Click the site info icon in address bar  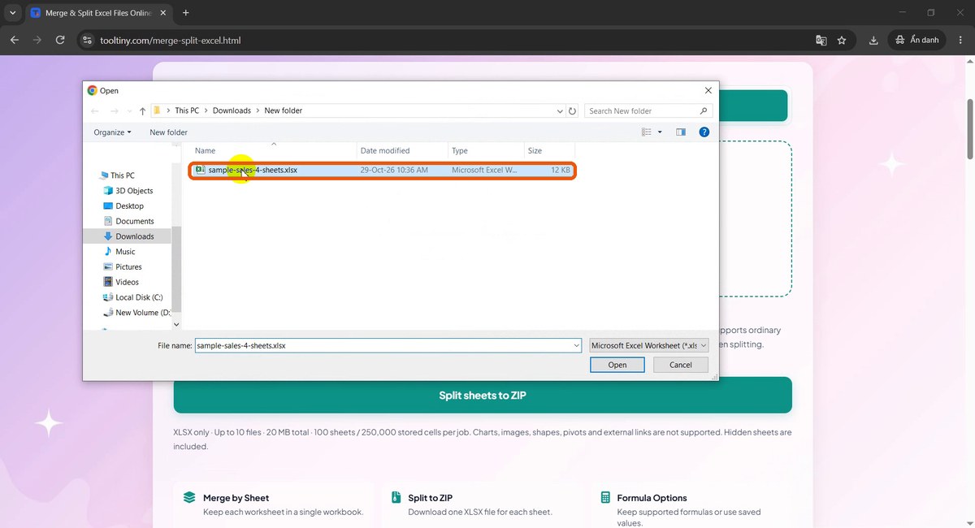[88, 40]
